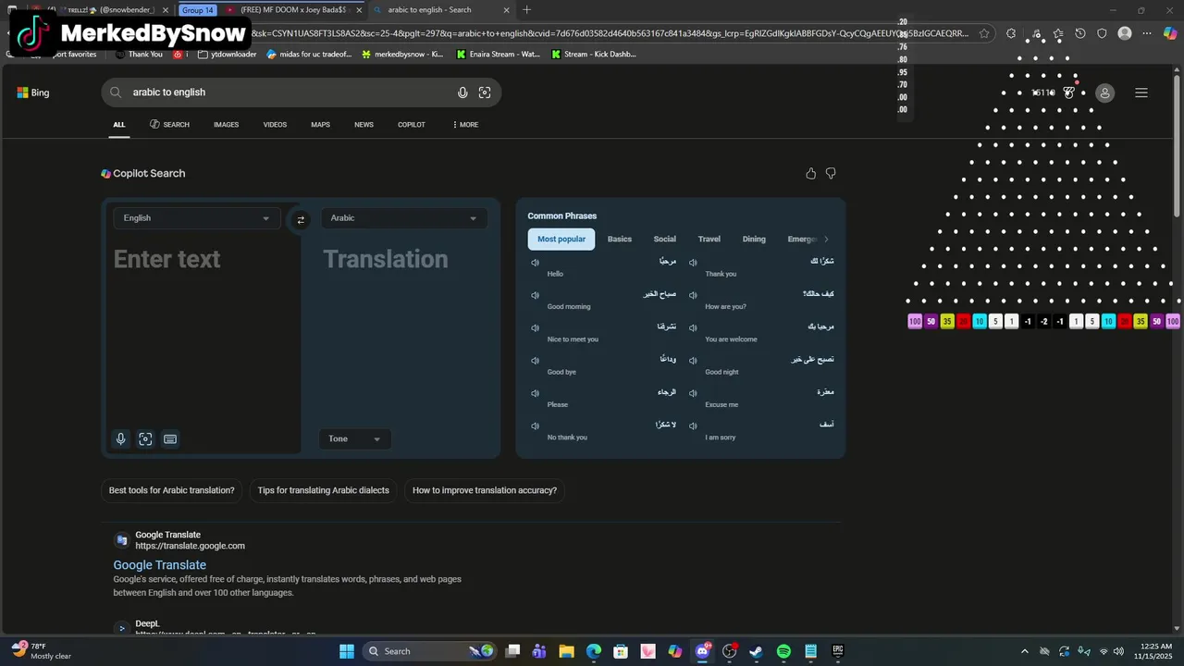Click the thumbs down feedback icon
1184x666 pixels.
click(x=831, y=173)
